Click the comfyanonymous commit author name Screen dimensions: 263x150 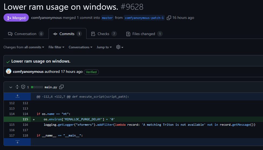click(x=28, y=71)
